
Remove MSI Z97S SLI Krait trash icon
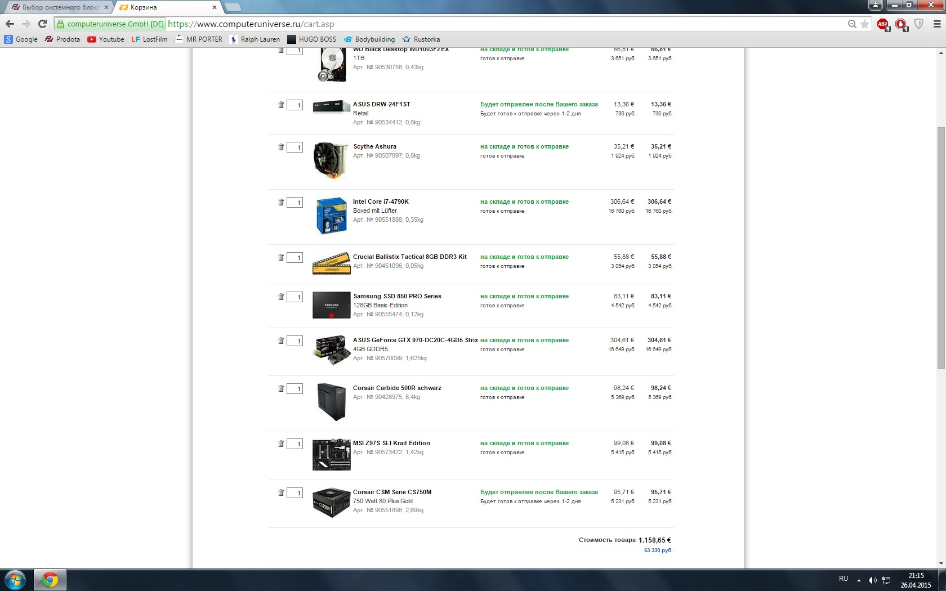(281, 444)
